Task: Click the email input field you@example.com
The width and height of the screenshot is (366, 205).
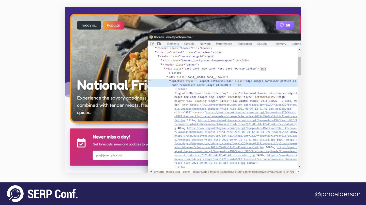Action: 120,155
